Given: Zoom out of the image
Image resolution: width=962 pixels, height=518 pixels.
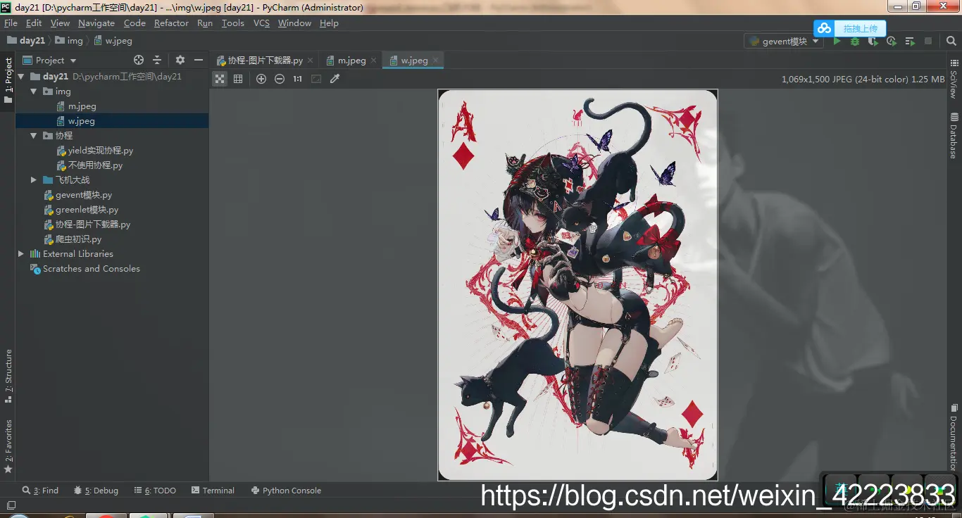Looking at the screenshot, I should [280, 79].
